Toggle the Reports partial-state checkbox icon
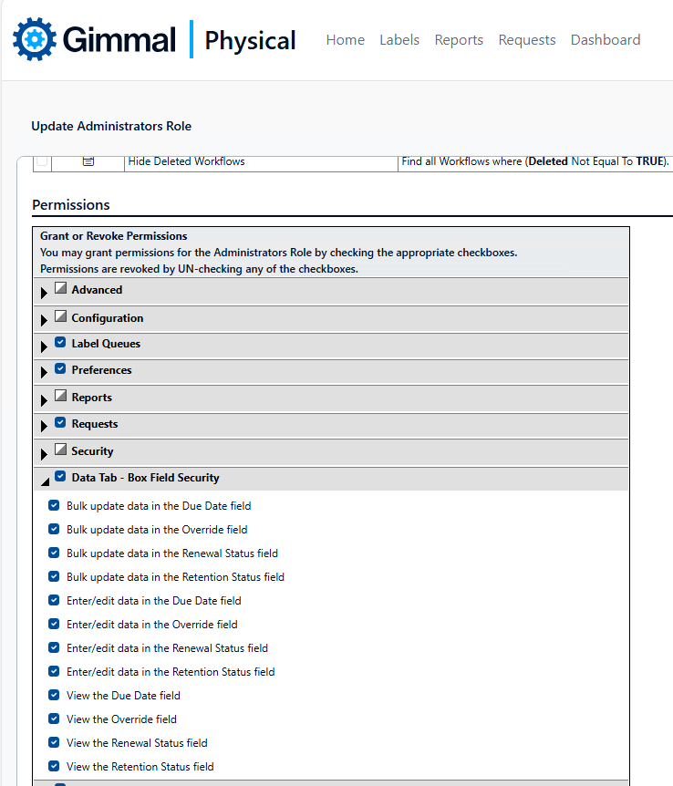 click(61, 396)
